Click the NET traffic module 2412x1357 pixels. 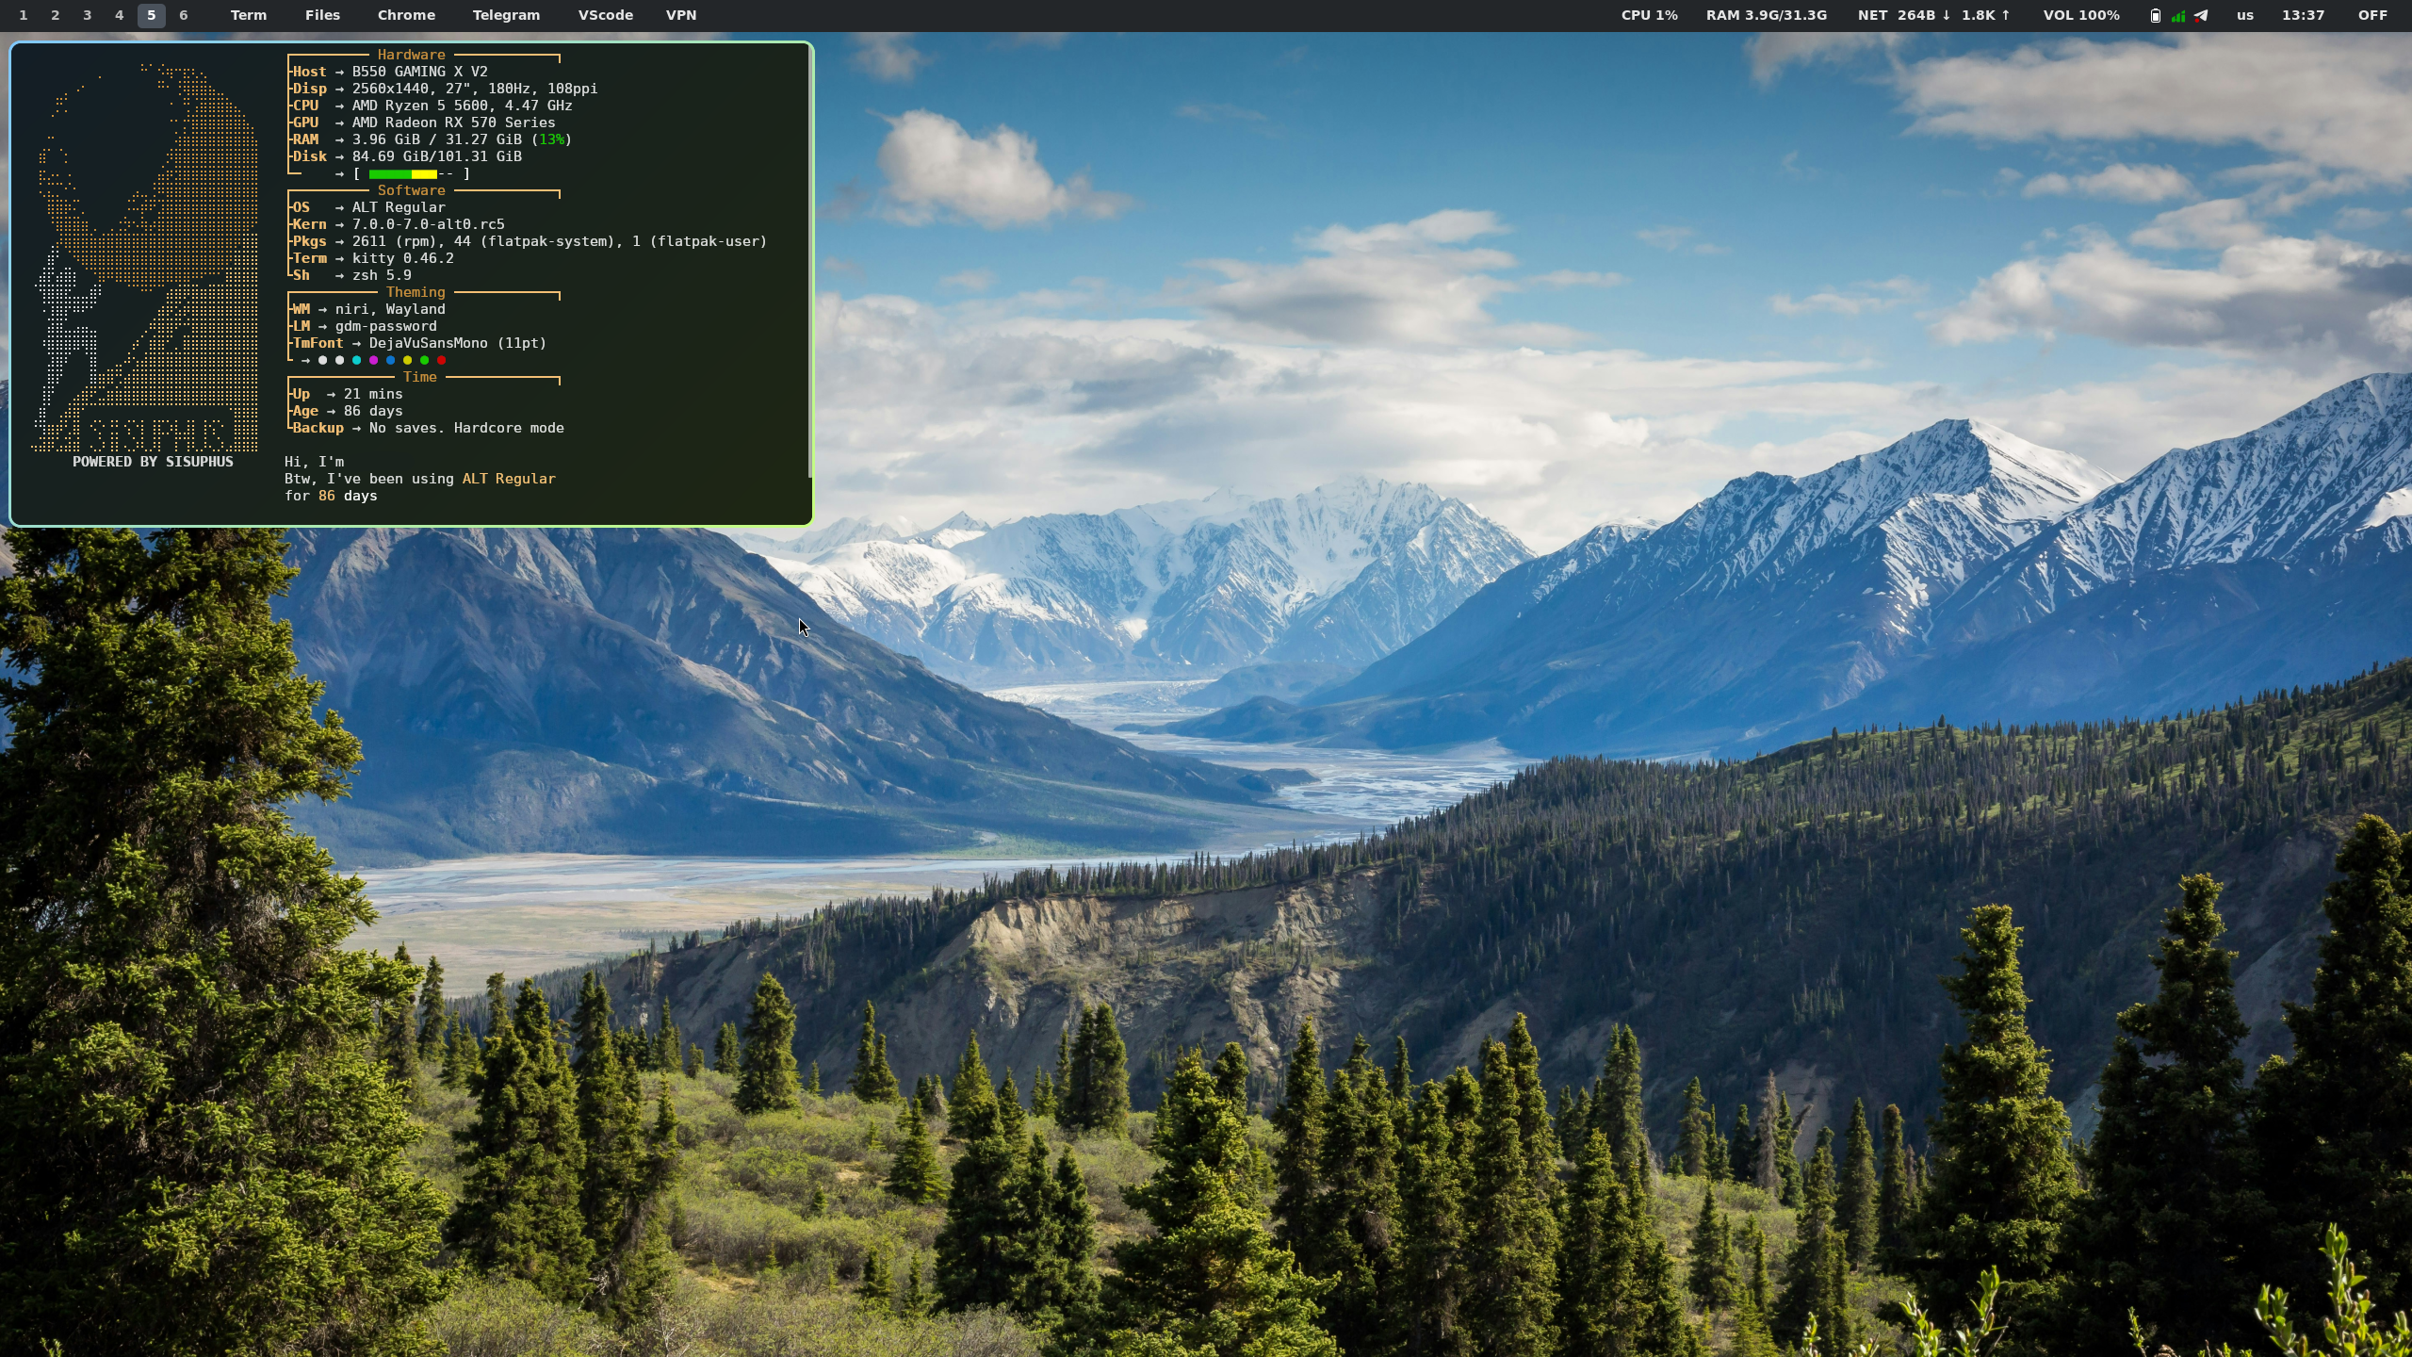point(1934,15)
